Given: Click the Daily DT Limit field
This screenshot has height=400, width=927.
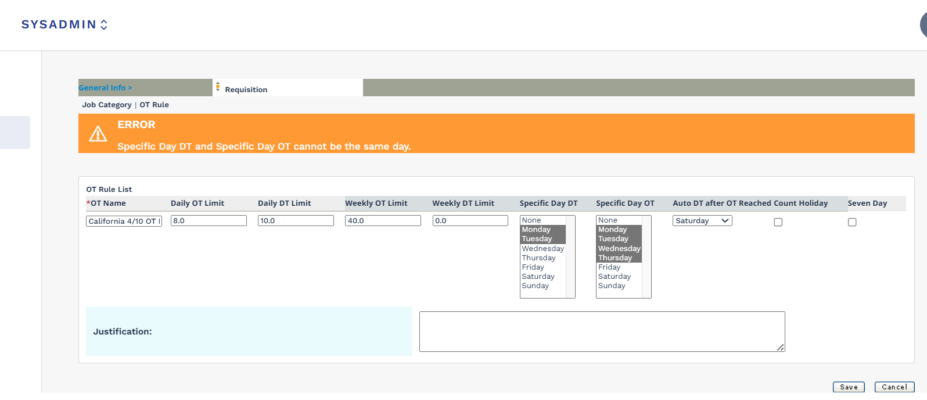Looking at the screenshot, I should (296, 221).
